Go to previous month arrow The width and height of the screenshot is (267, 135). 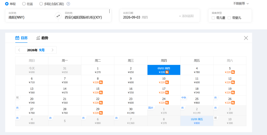pos(19,50)
